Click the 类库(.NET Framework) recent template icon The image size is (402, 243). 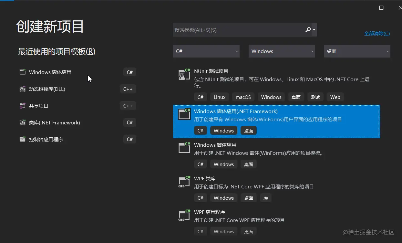(23, 122)
